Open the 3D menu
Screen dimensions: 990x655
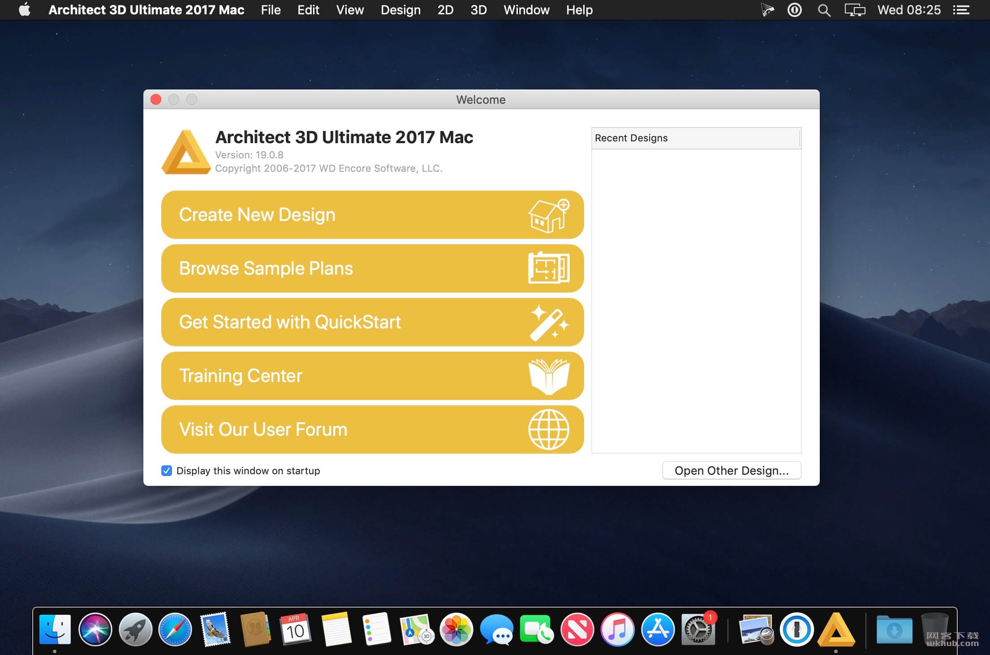[x=478, y=10]
